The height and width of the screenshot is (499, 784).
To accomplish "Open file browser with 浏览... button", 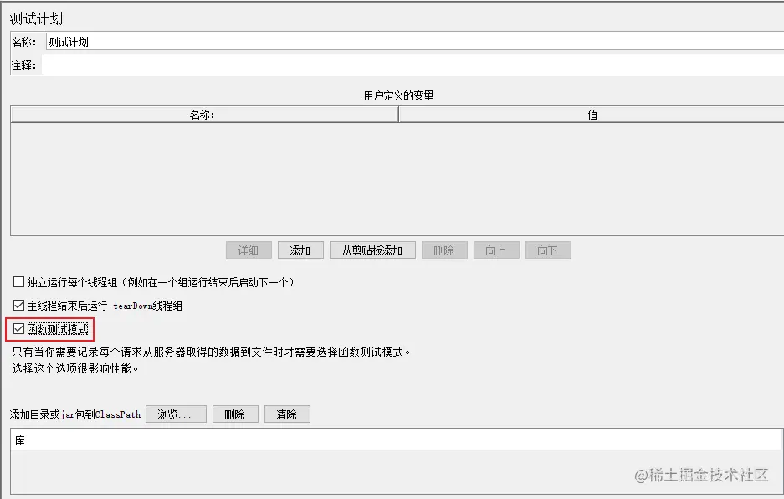I will [x=176, y=414].
